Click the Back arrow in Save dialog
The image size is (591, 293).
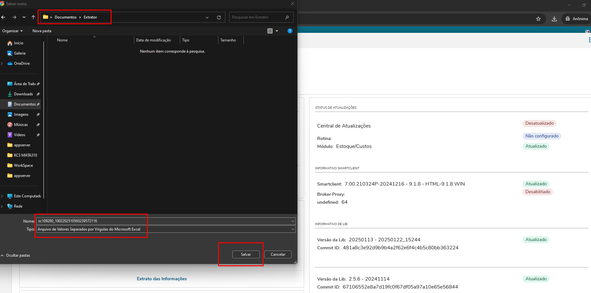tap(3, 17)
